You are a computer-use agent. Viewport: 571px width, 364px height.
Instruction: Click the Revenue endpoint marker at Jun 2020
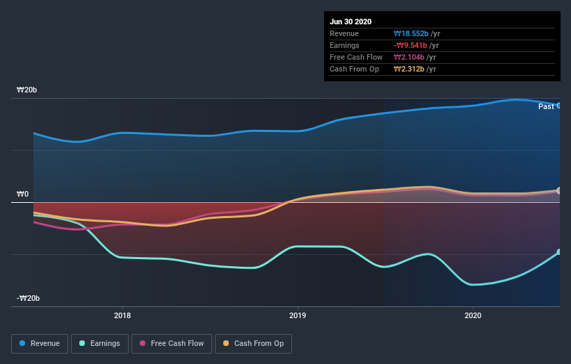pyautogui.click(x=559, y=106)
